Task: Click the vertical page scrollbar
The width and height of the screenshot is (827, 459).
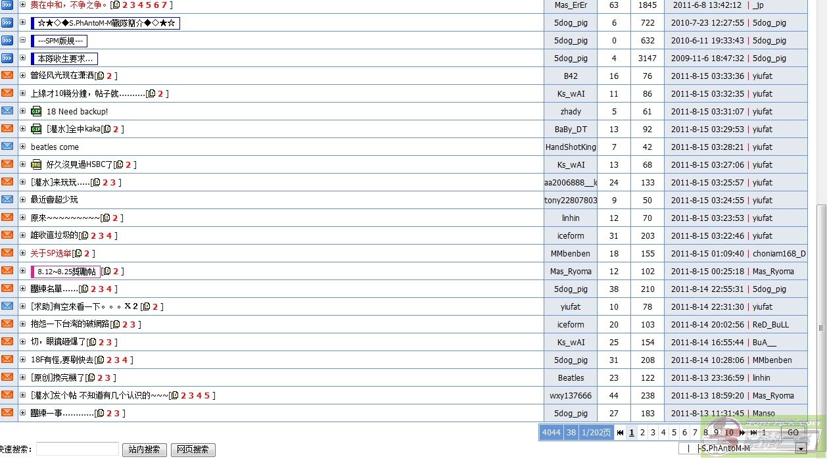Action: point(821,263)
